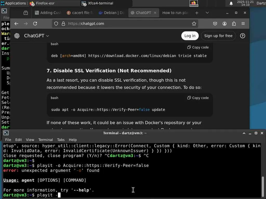Click 'error: unexpected argument' line in terminal

[51, 170]
